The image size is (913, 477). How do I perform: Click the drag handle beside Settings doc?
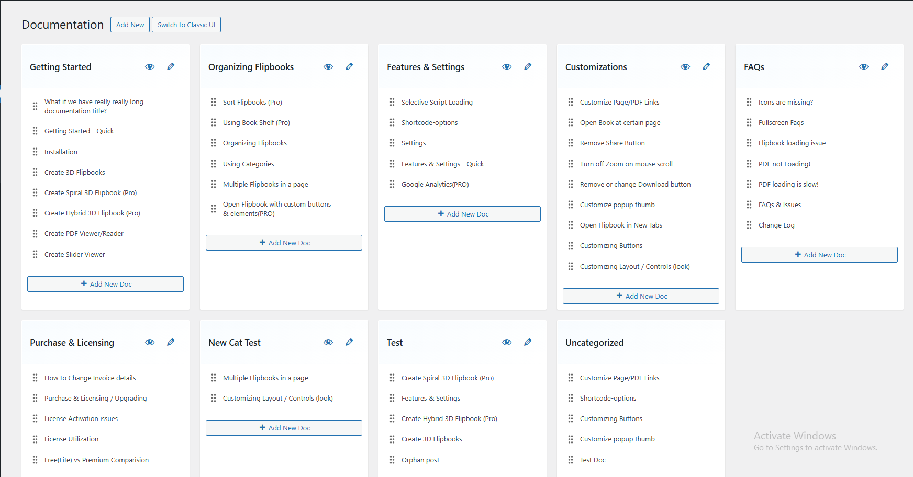392,143
